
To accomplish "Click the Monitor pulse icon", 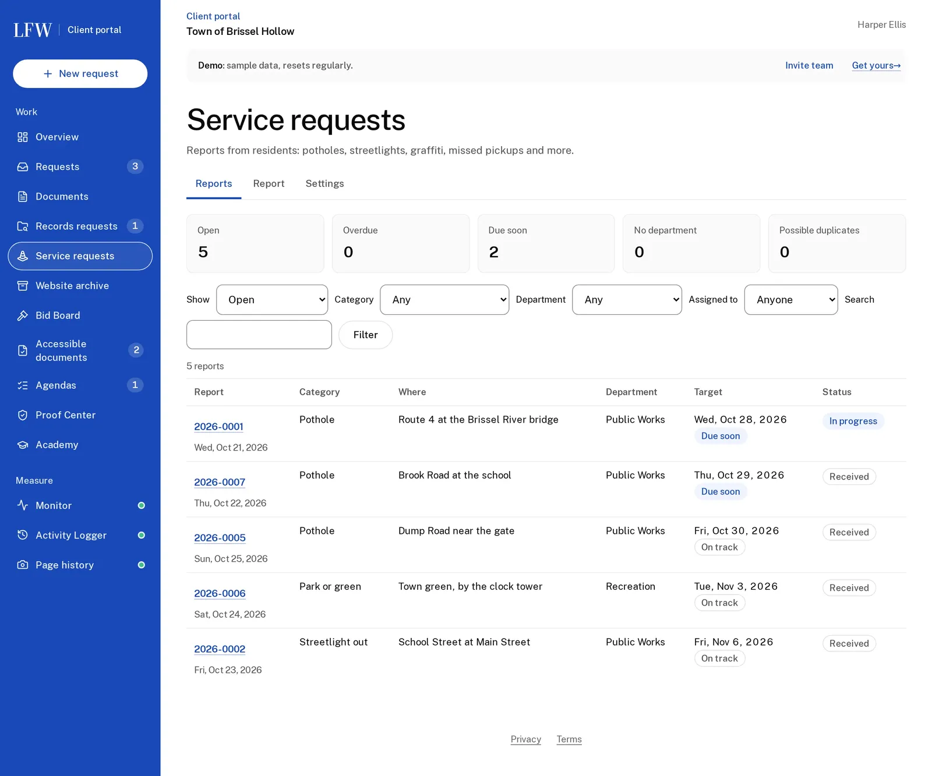I will coord(23,505).
